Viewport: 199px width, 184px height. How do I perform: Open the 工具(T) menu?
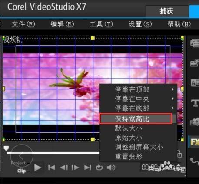[101, 24]
